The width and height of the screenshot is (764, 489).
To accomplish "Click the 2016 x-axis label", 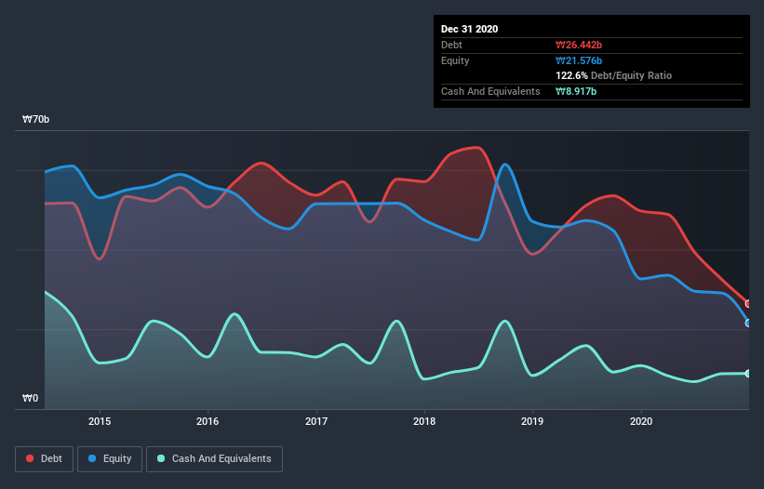I will [x=208, y=421].
